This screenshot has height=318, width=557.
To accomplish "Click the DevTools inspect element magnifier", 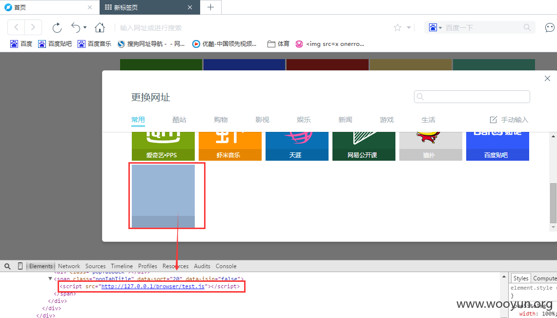I will (7, 266).
